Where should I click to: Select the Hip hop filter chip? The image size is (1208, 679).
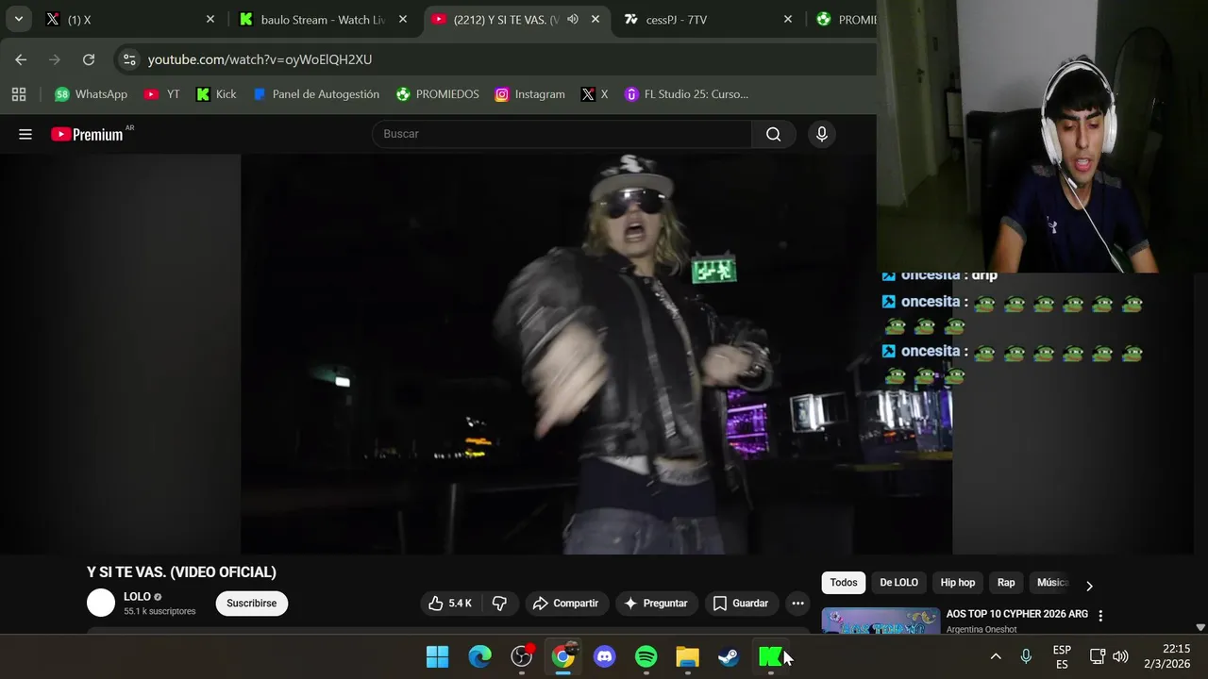pyautogui.click(x=958, y=583)
